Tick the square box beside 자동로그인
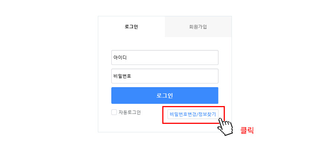The height and width of the screenshot is (155, 335). coord(114,112)
